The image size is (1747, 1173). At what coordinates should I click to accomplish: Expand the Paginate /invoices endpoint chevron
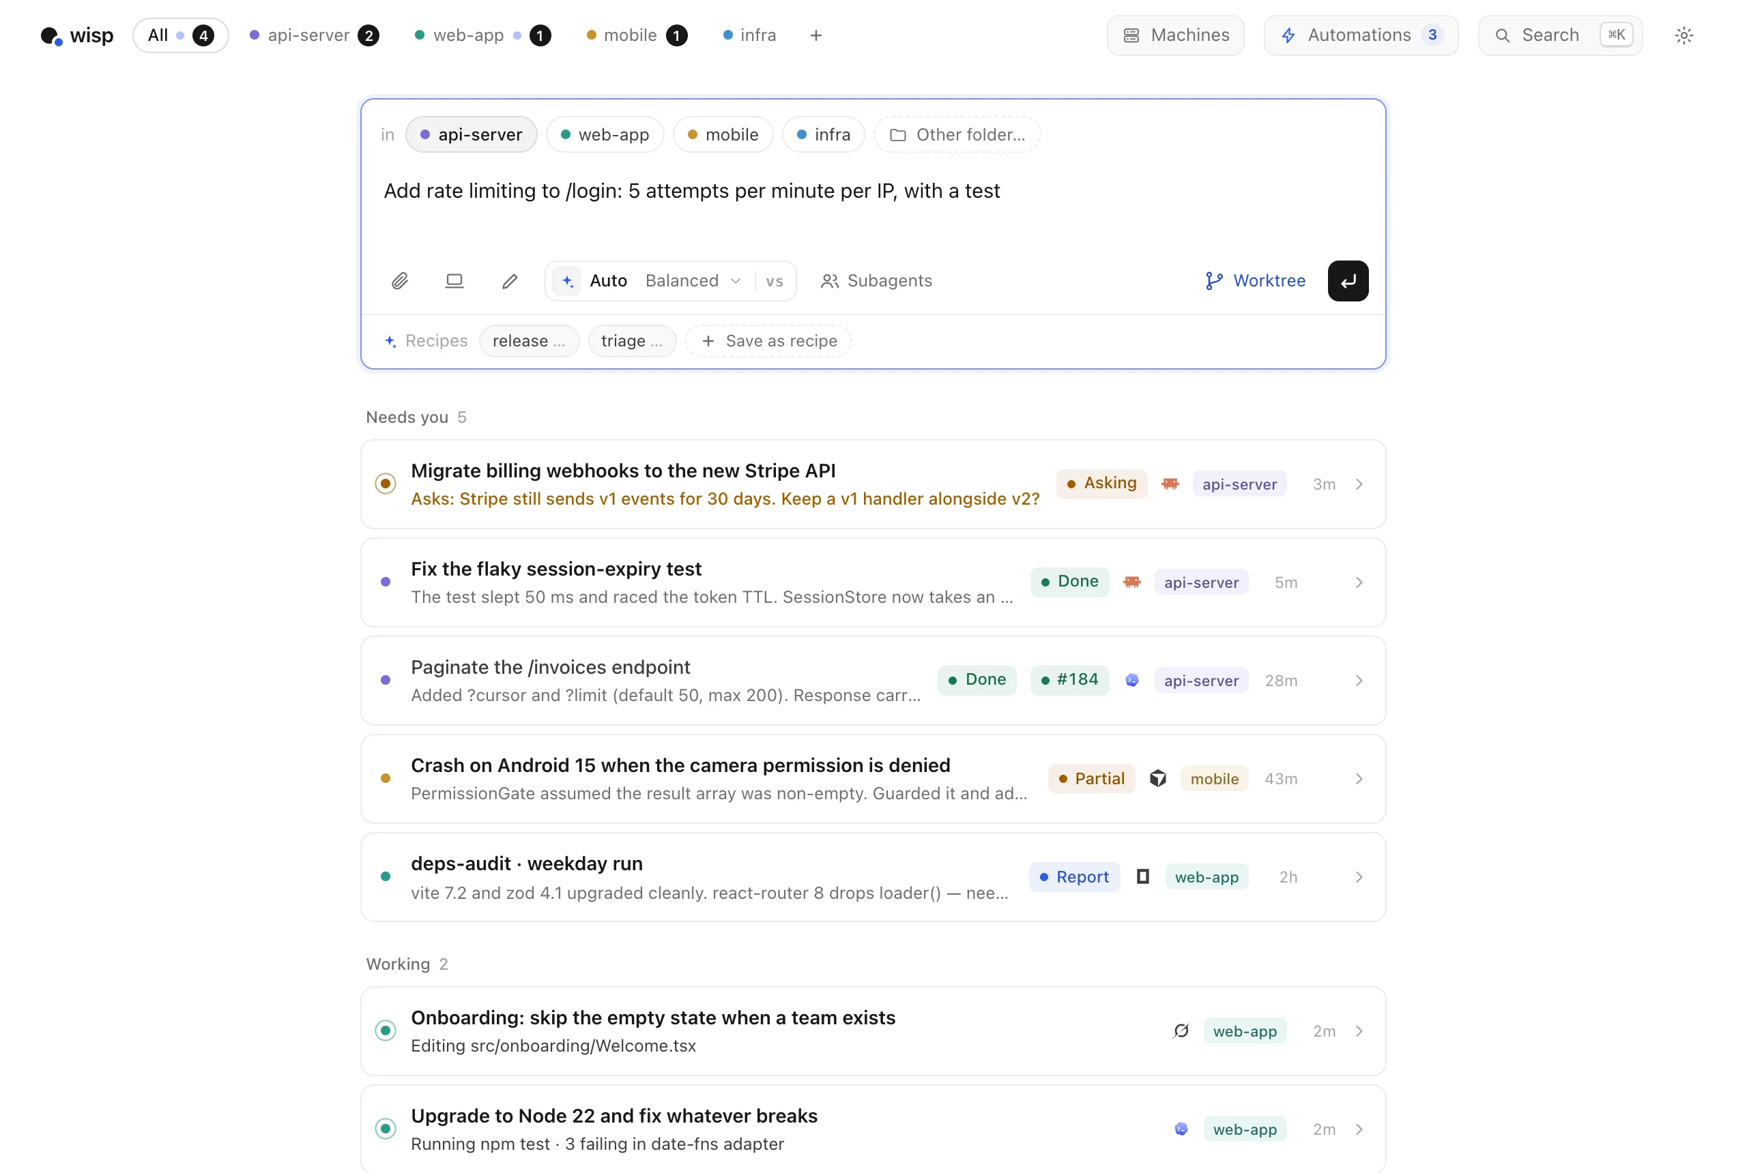tap(1359, 680)
